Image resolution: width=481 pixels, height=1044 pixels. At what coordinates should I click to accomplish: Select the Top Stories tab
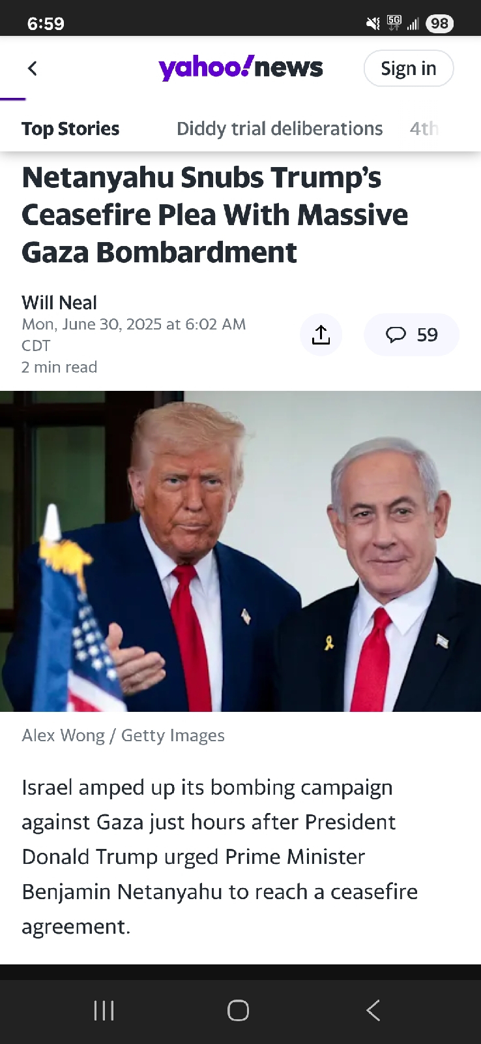[x=70, y=129]
